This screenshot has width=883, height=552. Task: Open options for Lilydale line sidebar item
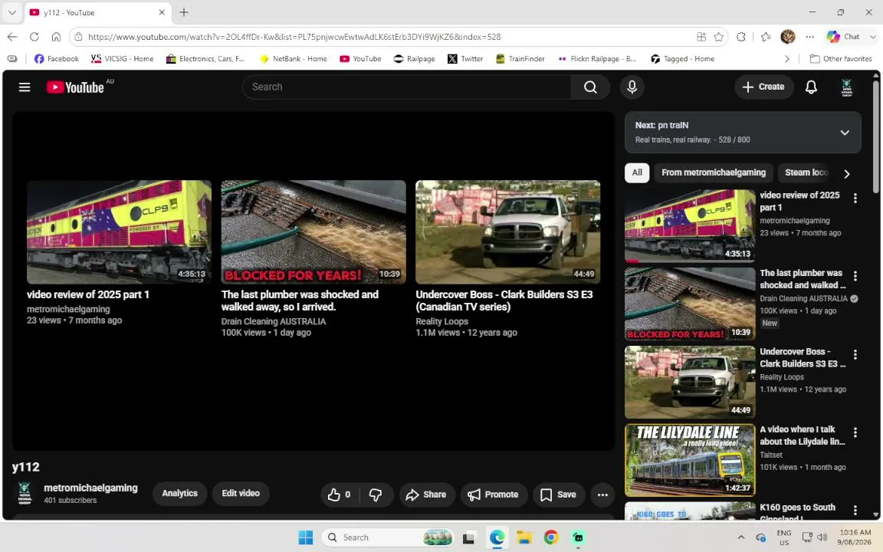tap(855, 432)
